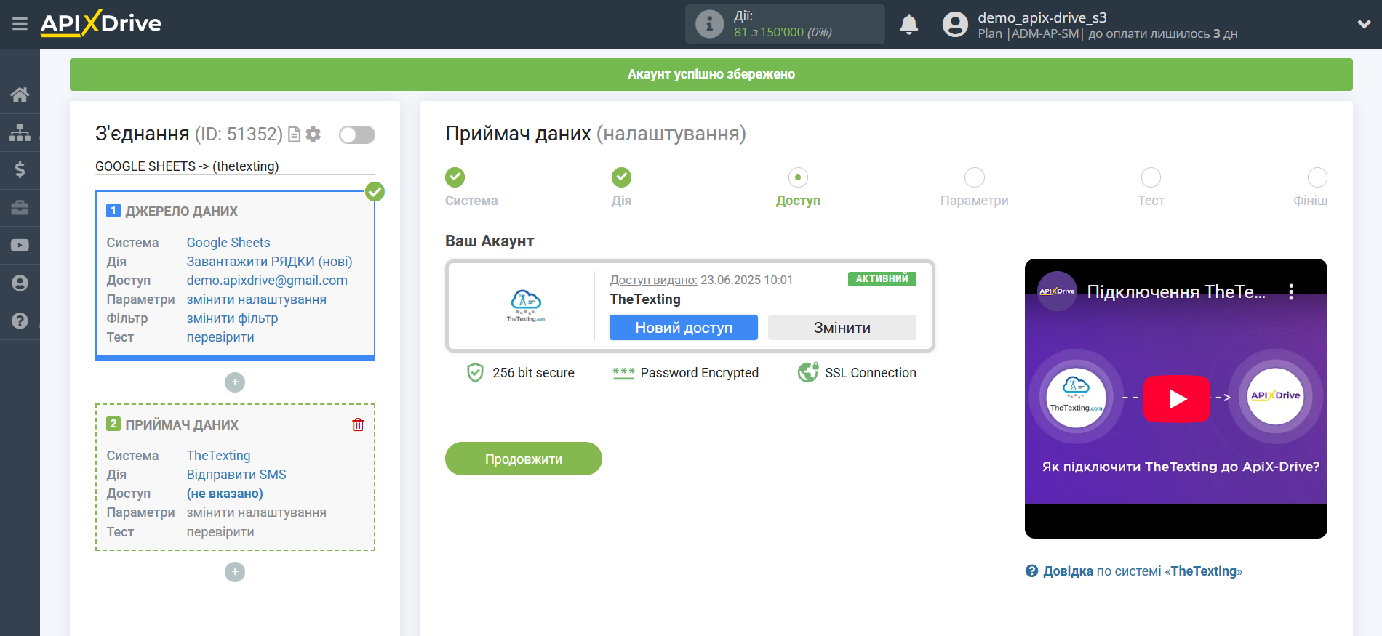Click the Password Encrypted asterisks icon
The width and height of the screenshot is (1382, 636).
623,373
